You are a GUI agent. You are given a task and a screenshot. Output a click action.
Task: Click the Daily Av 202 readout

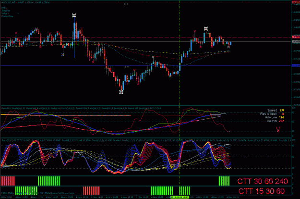[276, 121]
